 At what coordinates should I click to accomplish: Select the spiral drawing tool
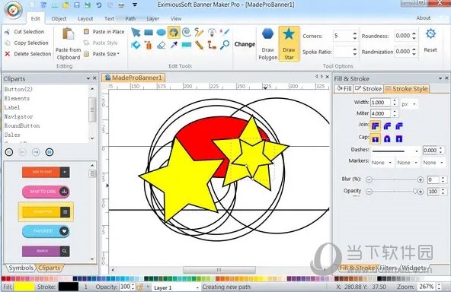[x=187, y=32]
